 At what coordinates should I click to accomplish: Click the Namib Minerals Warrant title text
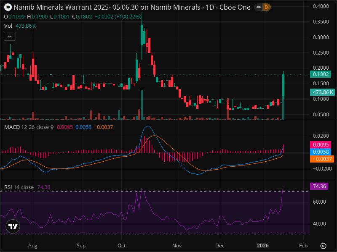[132, 7]
